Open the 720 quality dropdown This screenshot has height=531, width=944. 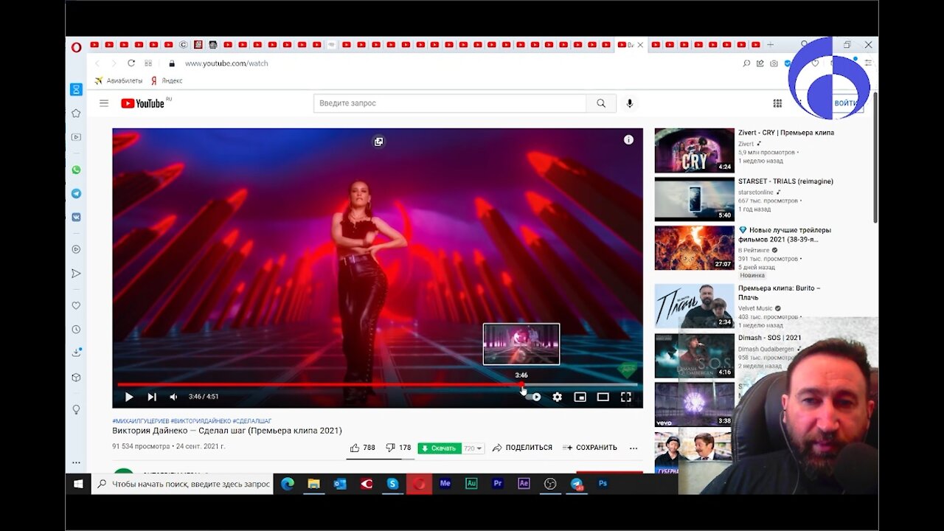tap(473, 448)
